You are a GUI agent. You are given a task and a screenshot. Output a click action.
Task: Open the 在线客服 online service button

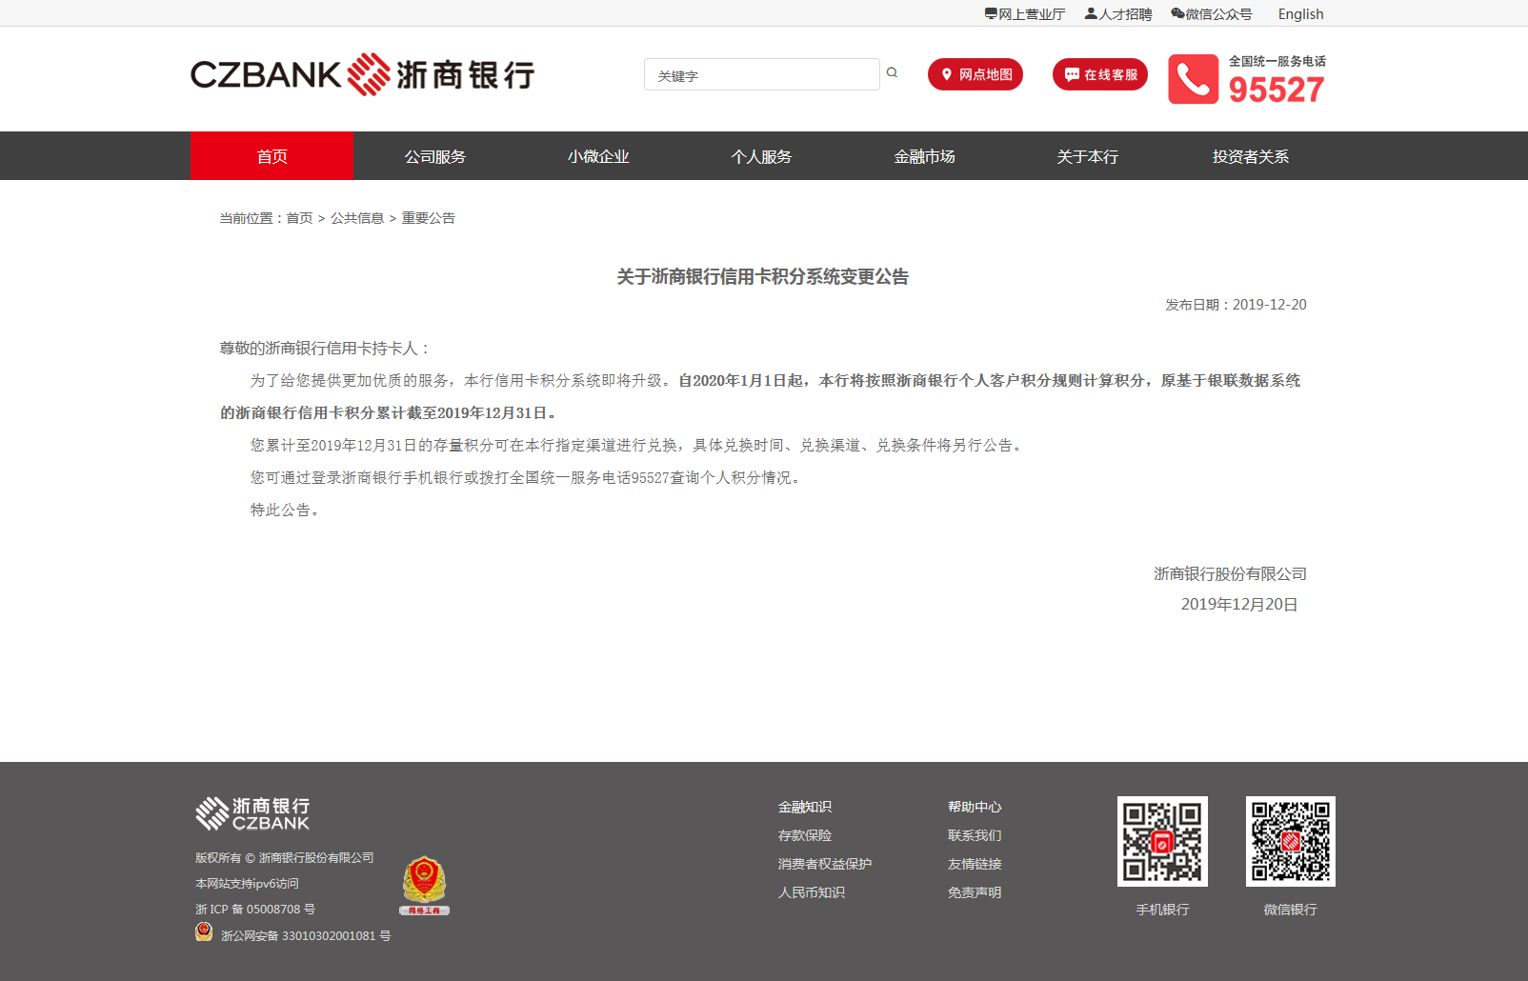pyautogui.click(x=1100, y=74)
